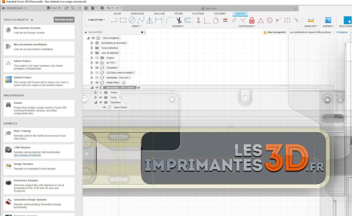Viewport: 352px width, 216px height.
Task: Apply the Parallel constraint
Action: pyautogui.click(x=234, y=20)
